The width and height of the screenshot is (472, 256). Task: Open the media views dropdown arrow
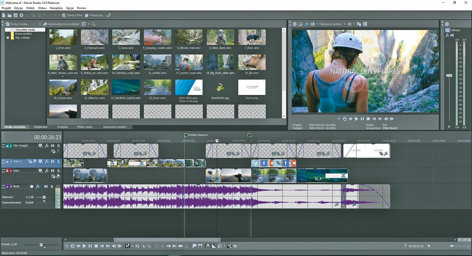(88, 24)
